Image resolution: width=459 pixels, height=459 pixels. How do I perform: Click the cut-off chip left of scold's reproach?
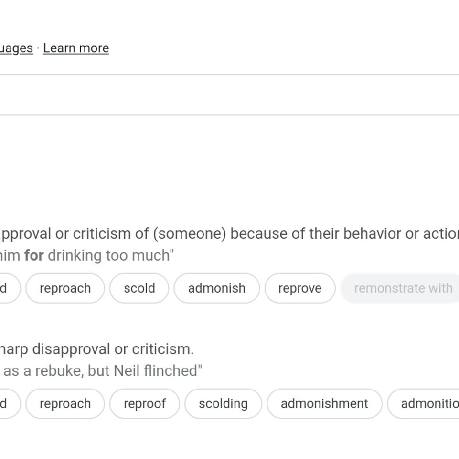[10, 288]
